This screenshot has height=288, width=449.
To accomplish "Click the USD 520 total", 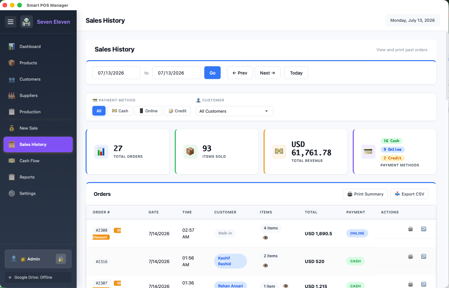I will tap(315, 261).
